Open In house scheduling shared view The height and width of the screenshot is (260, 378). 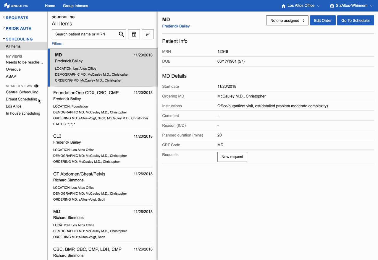pos(23,113)
